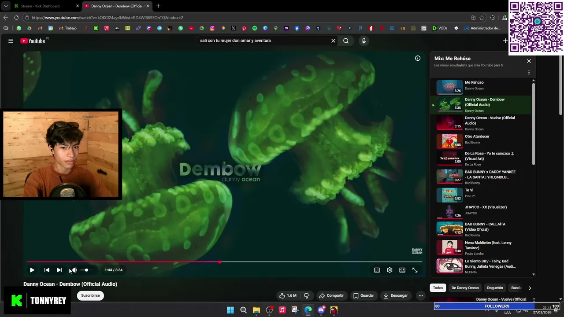564x317 pixels.
Task: Select the Todos filter chip
Action: pos(438,288)
